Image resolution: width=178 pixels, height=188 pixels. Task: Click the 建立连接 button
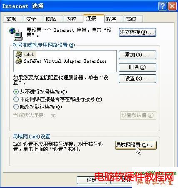pyautogui.click(x=138, y=32)
